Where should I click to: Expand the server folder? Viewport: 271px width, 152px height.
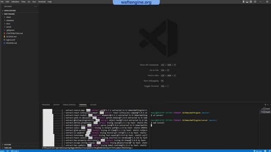coord(8,27)
